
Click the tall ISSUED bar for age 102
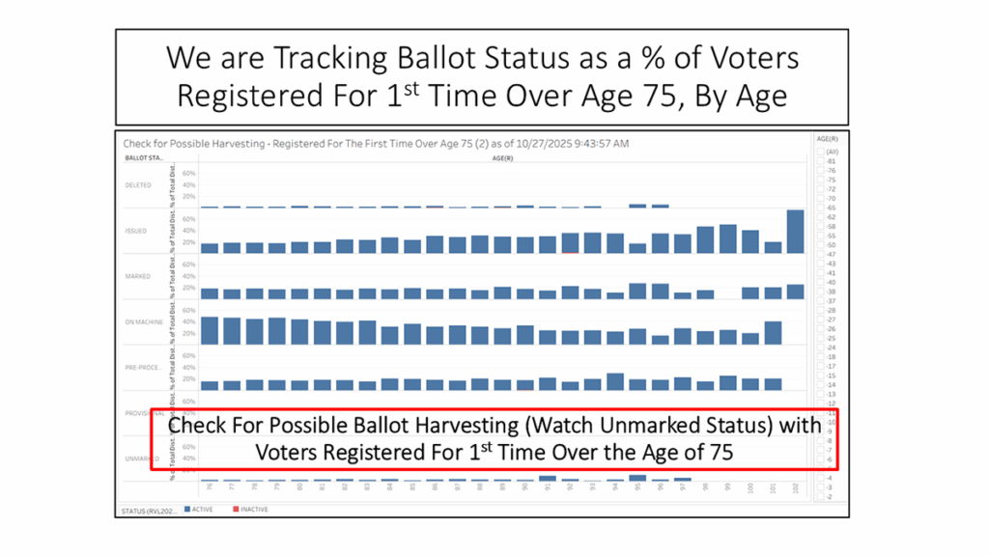coord(795,231)
